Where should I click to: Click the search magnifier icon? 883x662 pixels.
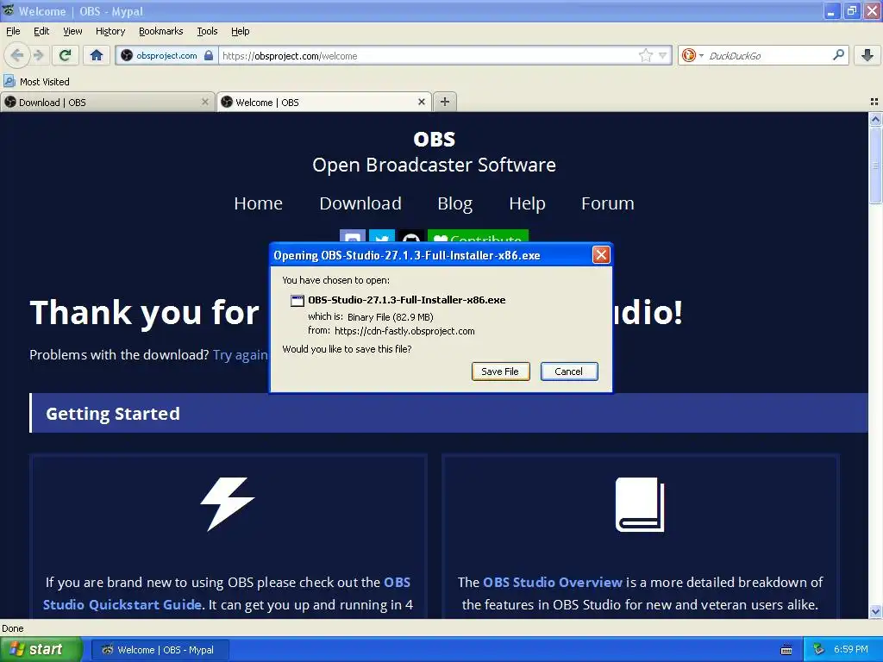pyautogui.click(x=838, y=54)
